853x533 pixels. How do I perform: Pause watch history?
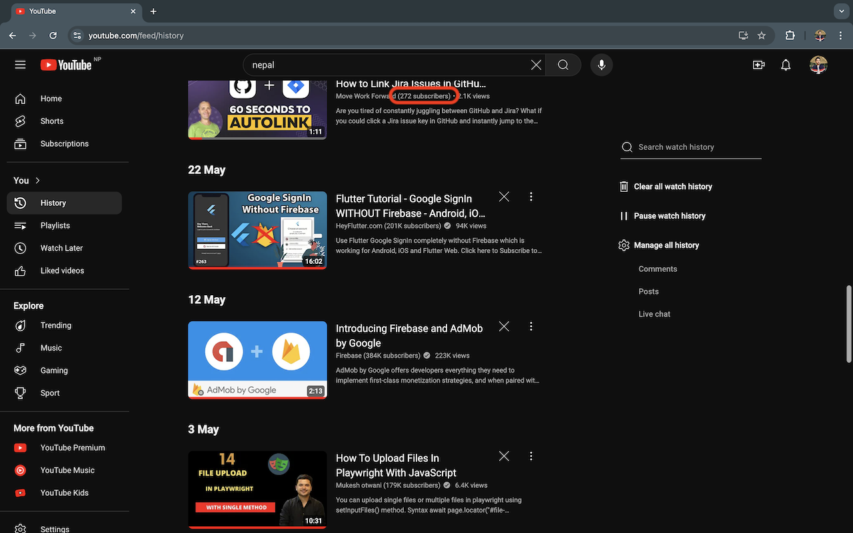669,215
